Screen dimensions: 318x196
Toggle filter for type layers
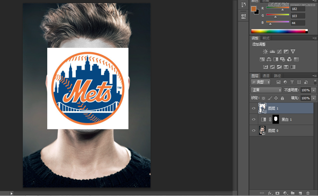point(292,82)
